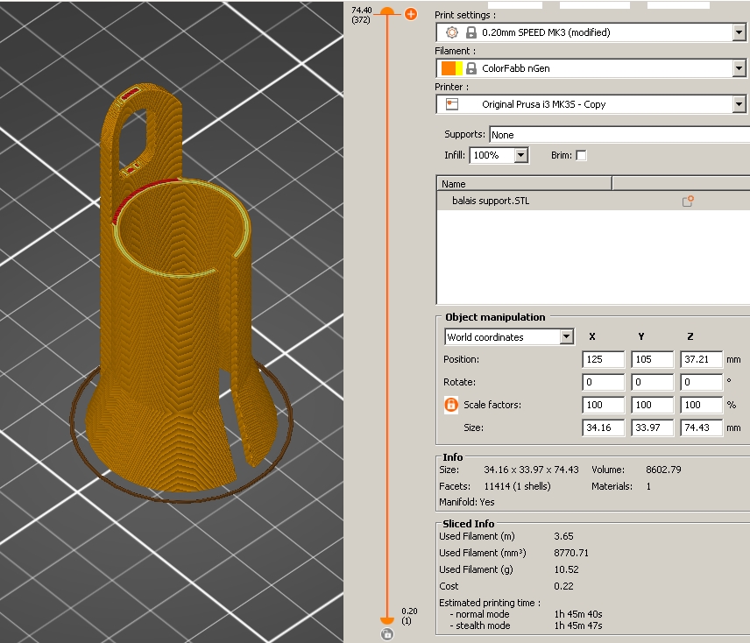
Task: Toggle the orange scale factors lock
Action: point(451,406)
